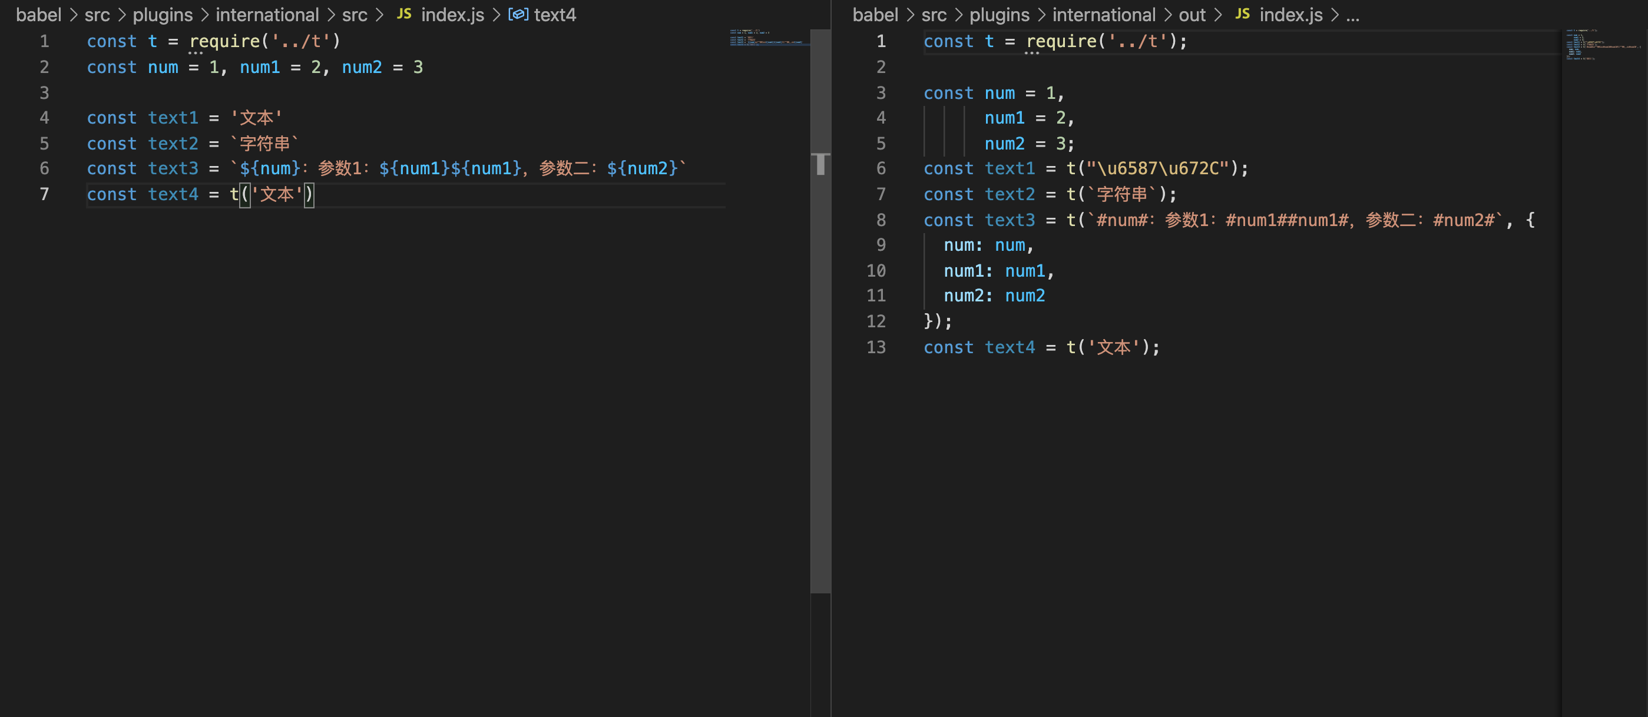Click the JS file icon in left breadcrumb

click(403, 14)
